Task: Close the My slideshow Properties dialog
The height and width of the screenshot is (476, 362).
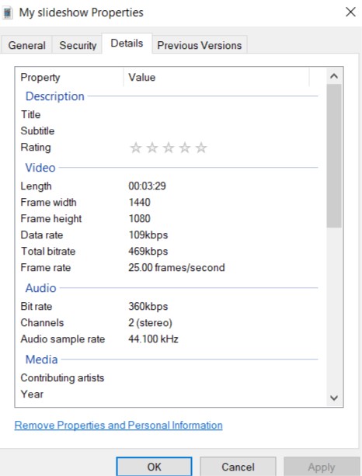Action: coord(350,12)
